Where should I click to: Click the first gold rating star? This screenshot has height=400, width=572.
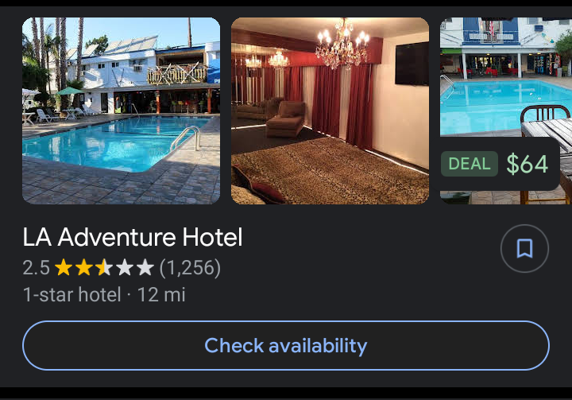64,267
